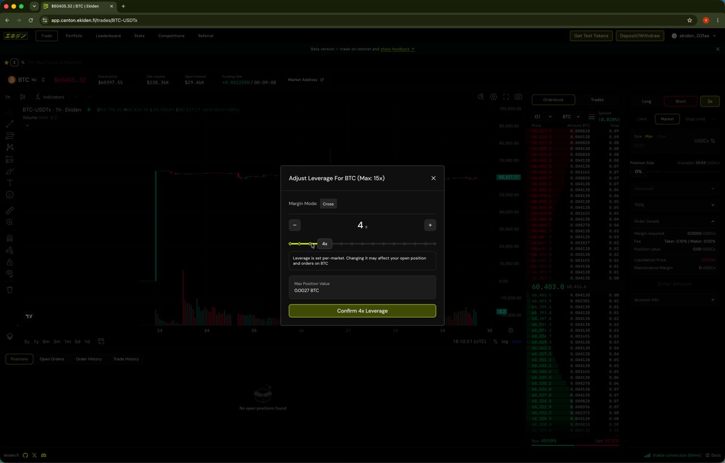Select the Text annotation tool

(10, 183)
